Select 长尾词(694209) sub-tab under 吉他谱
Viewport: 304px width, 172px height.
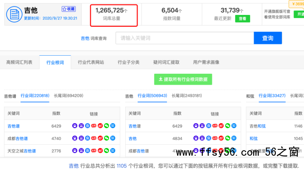point(69,96)
